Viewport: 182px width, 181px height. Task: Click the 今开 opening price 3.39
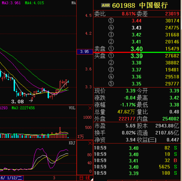(x=174, y=91)
